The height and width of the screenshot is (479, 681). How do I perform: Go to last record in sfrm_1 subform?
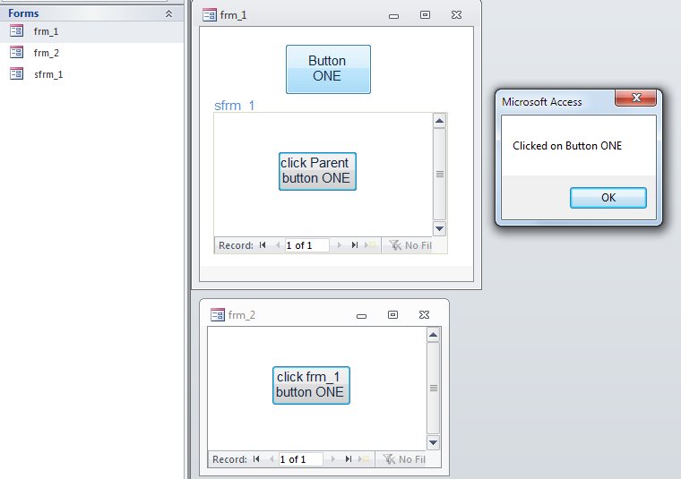pyautogui.click(x=355, y=245)
